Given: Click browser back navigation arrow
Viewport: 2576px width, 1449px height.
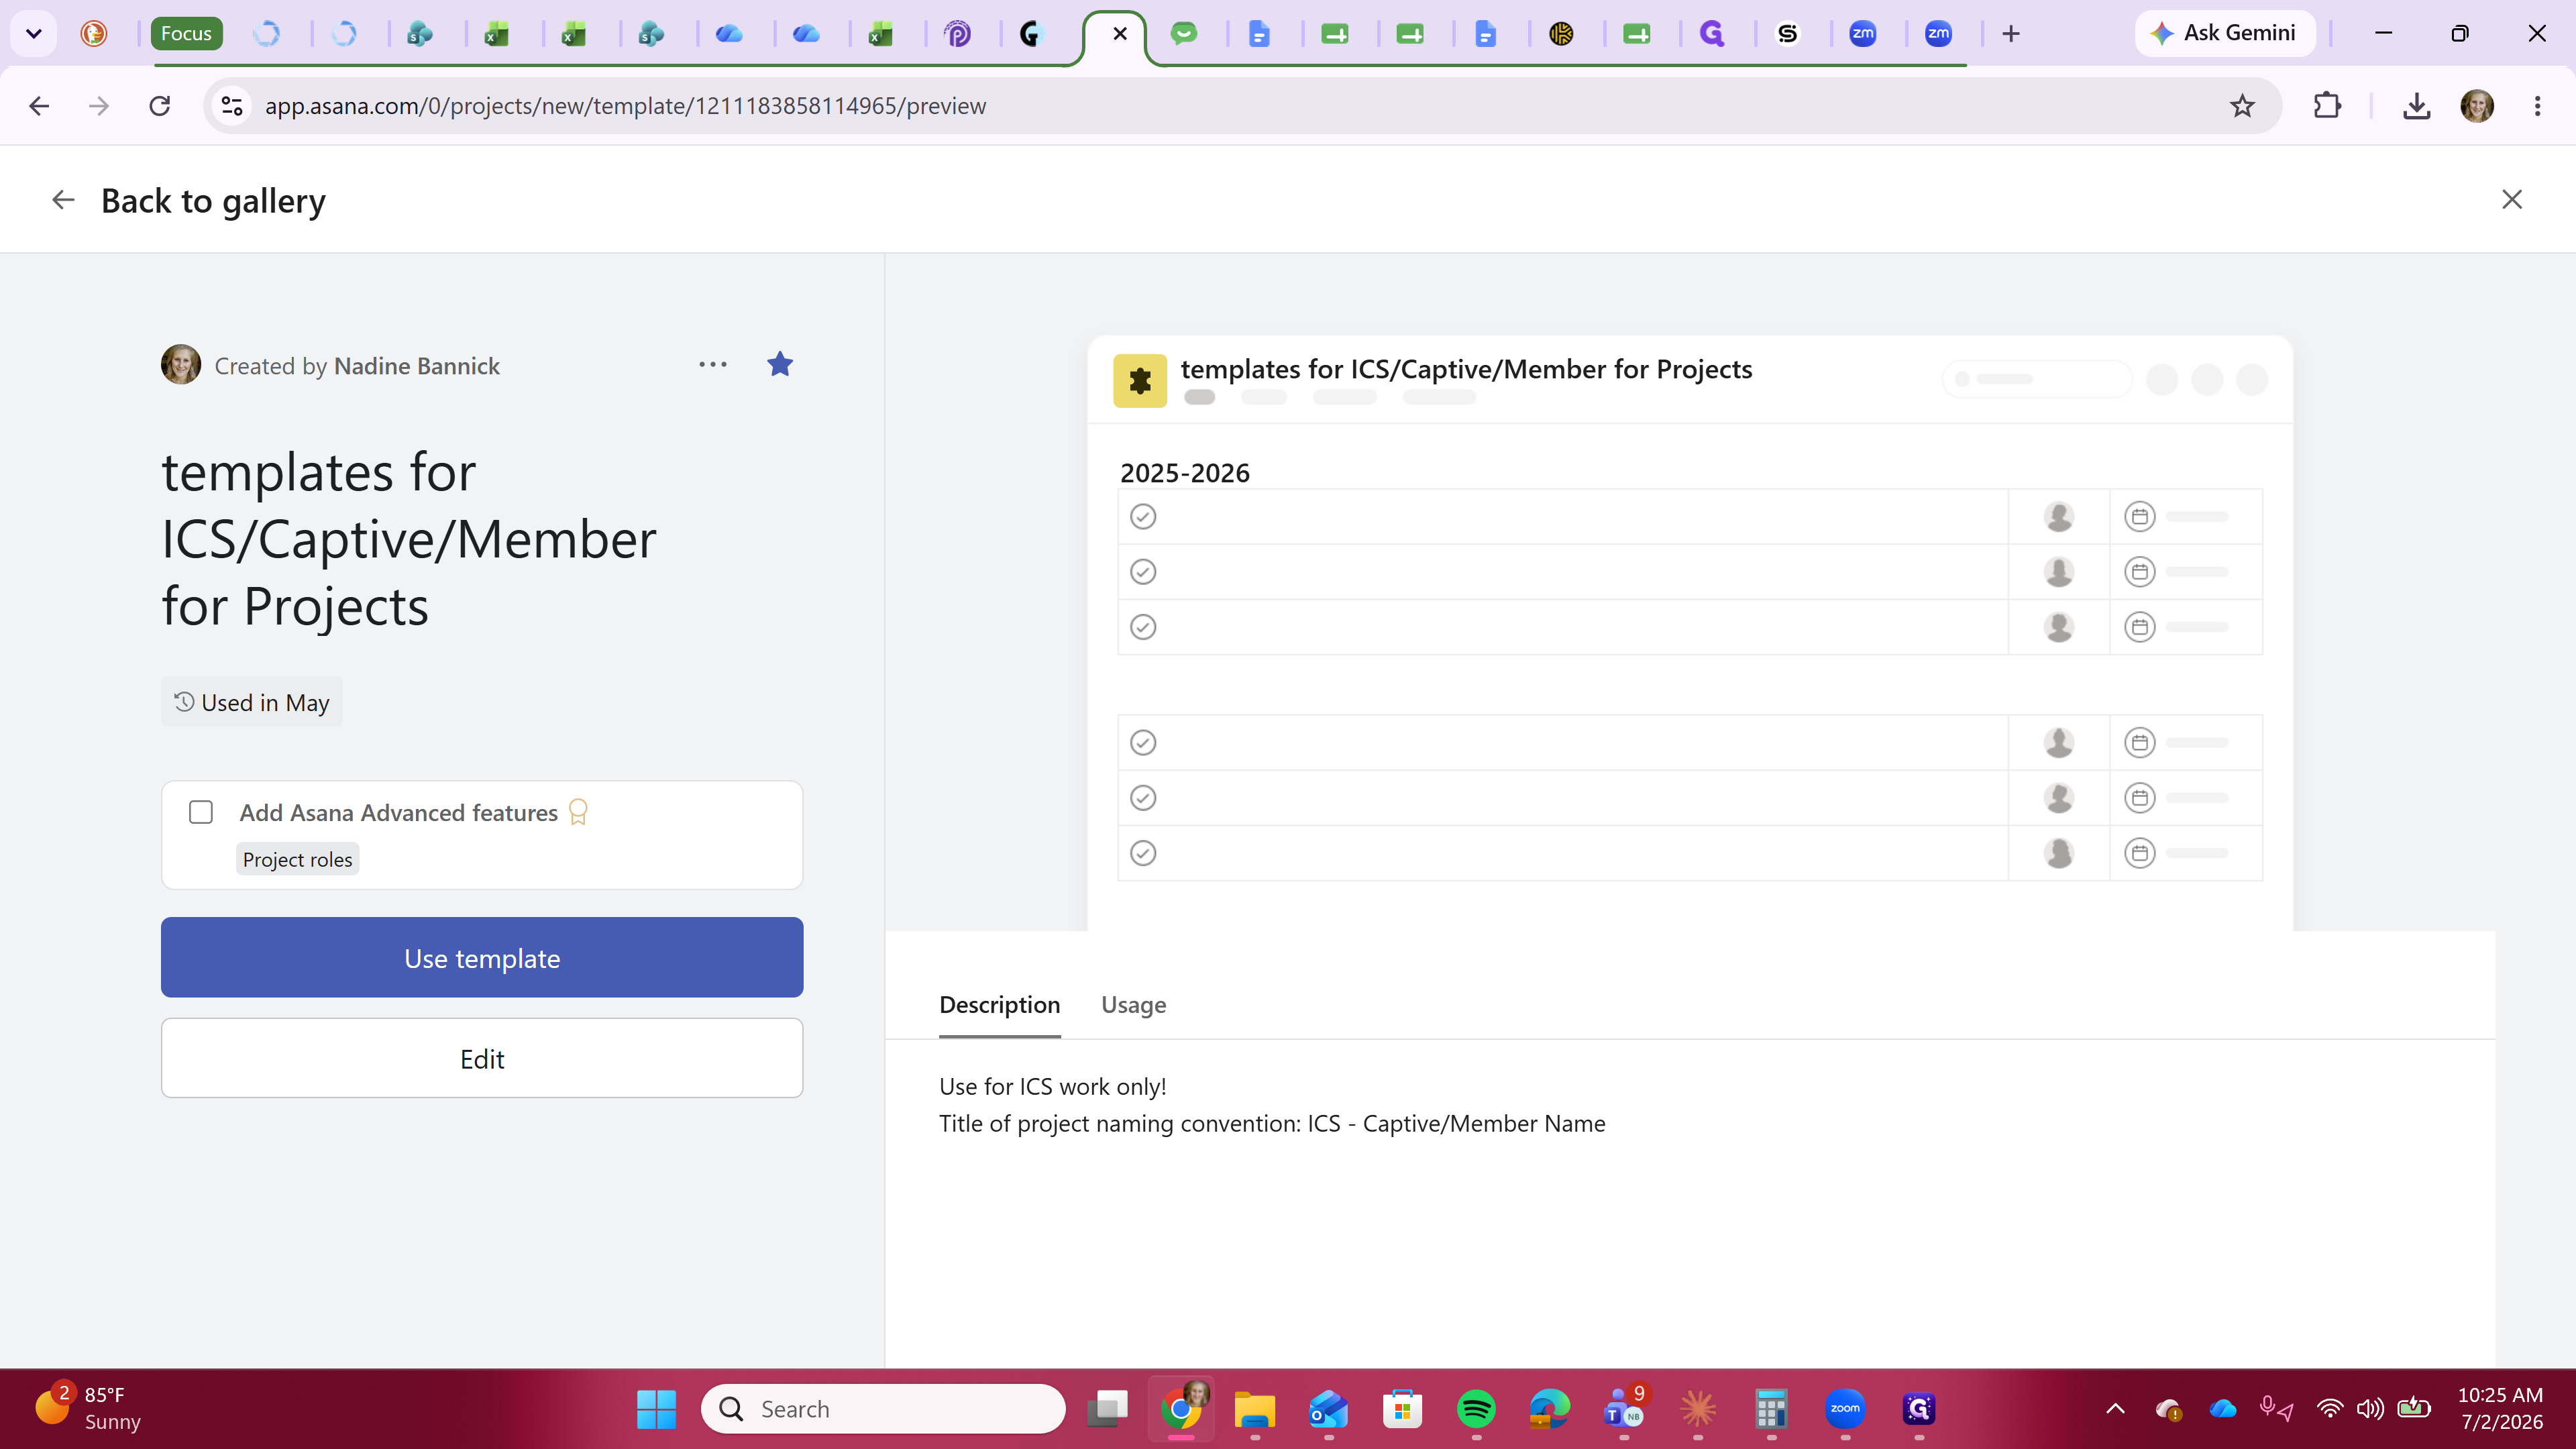Looking at the screenshot, I should click(39, 106).
